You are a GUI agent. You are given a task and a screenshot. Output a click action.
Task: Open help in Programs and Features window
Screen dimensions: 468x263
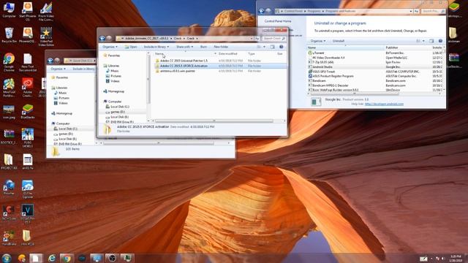tap(440, 41)
